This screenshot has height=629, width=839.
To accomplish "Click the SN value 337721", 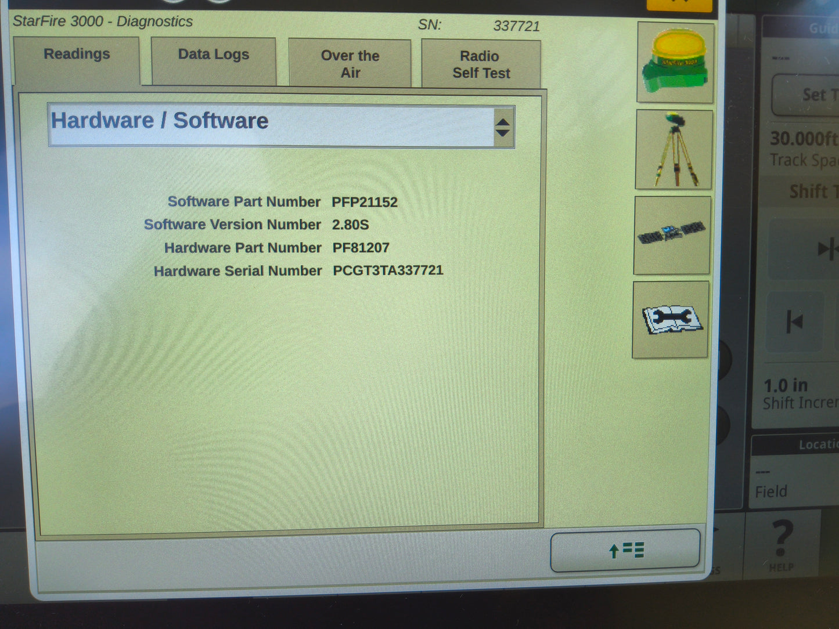I will click(x=517, y=26).
